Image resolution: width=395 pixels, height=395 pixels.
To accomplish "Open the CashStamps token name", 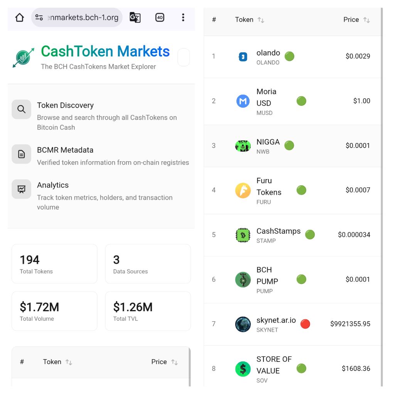I will [278, 231].
